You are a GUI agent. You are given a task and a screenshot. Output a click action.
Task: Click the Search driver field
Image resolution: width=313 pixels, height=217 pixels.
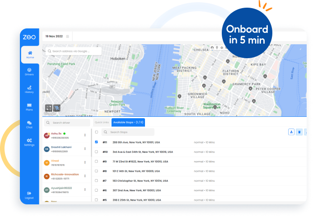click(67, 123)
